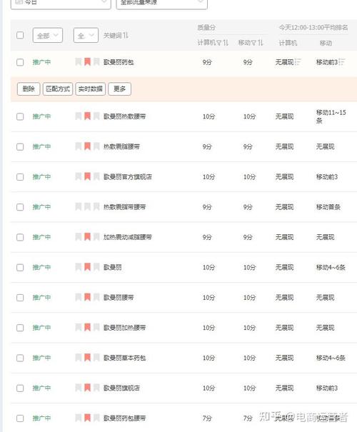Select the 歌曼丽药包腰带 row checkbox

(20, 418)
